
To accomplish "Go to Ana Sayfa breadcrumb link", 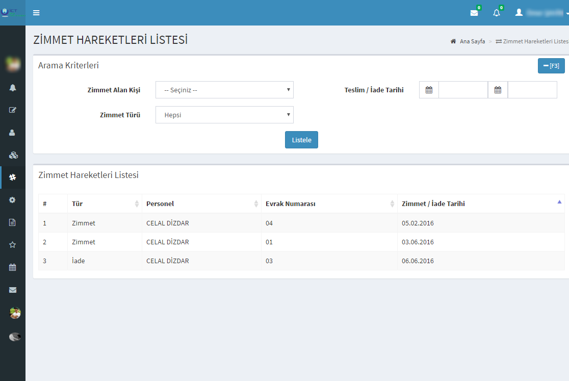I will [x=472, y=41].
